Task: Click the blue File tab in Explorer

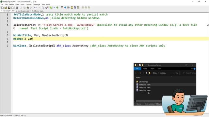Action: click(137, 69)
